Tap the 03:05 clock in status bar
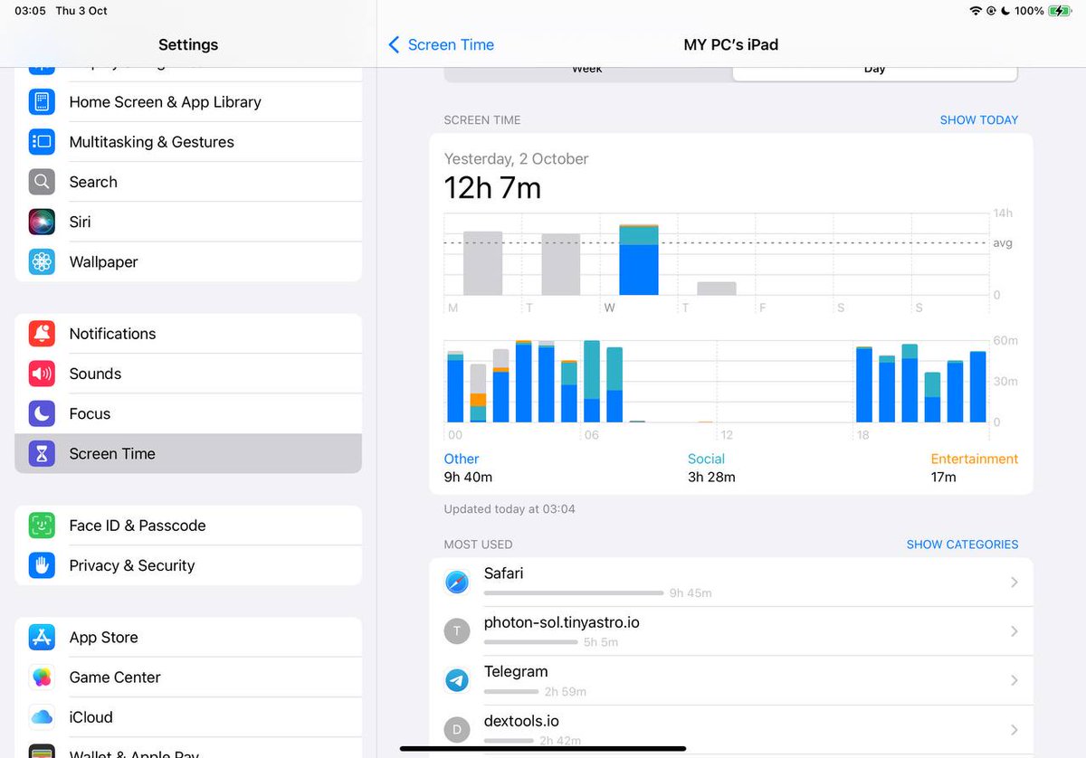 pyautogui.click(x=30, y=11)
